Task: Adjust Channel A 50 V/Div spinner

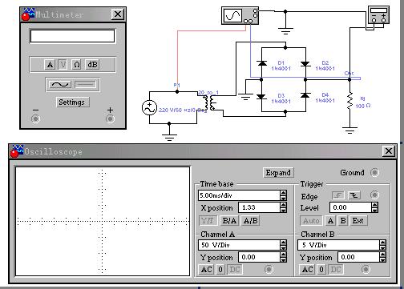Action: [x=283, y=245]
